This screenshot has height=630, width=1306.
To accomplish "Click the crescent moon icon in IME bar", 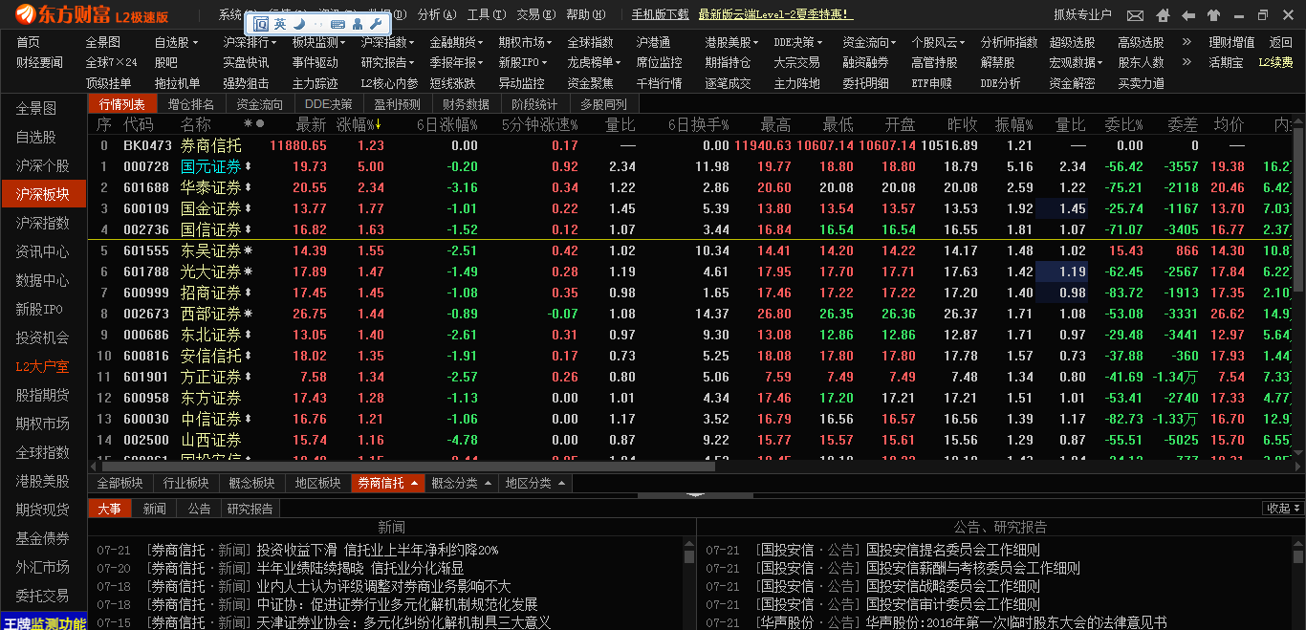I will (298, 24).
